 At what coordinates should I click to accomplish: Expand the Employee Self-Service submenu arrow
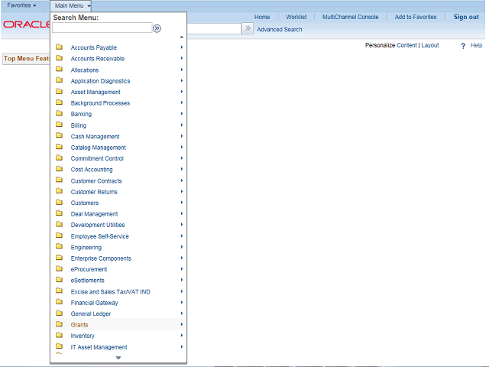tap(182, 236)
